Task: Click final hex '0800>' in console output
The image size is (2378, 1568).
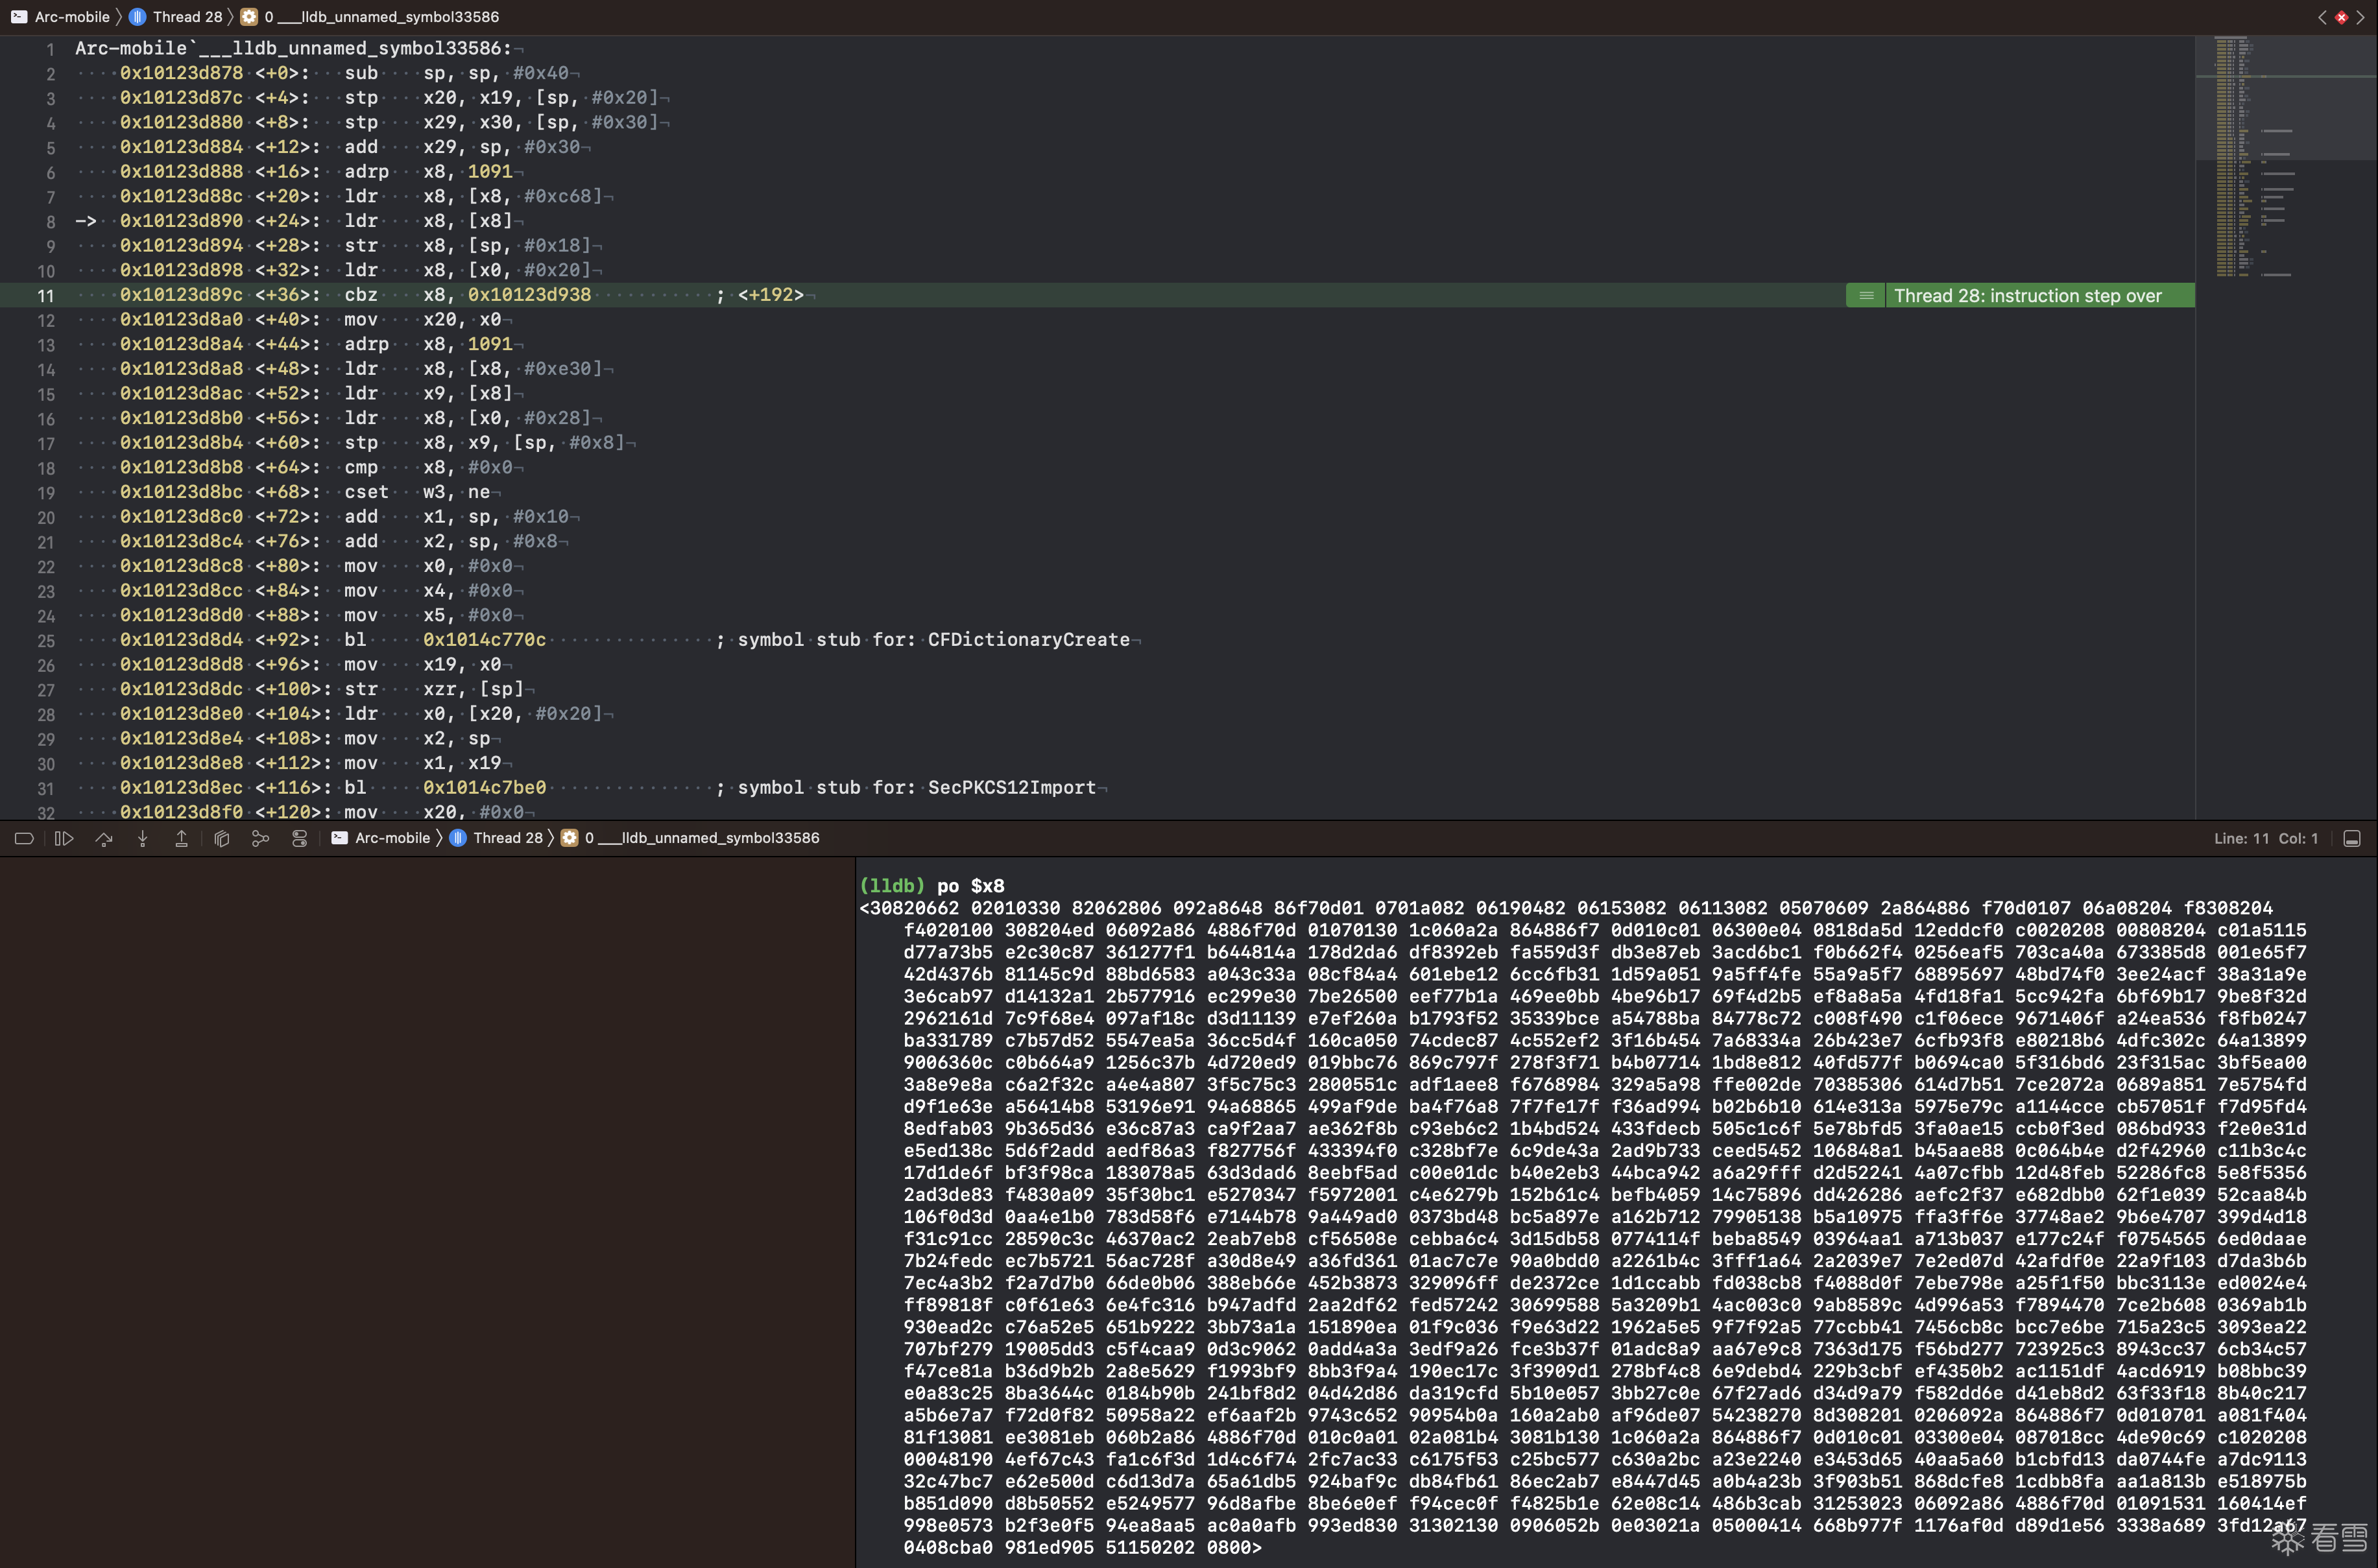Action: (1233, 1548)
